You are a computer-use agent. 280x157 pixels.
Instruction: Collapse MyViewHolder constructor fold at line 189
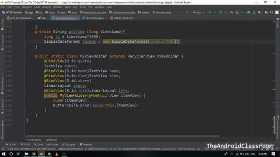tap(24, 96)
